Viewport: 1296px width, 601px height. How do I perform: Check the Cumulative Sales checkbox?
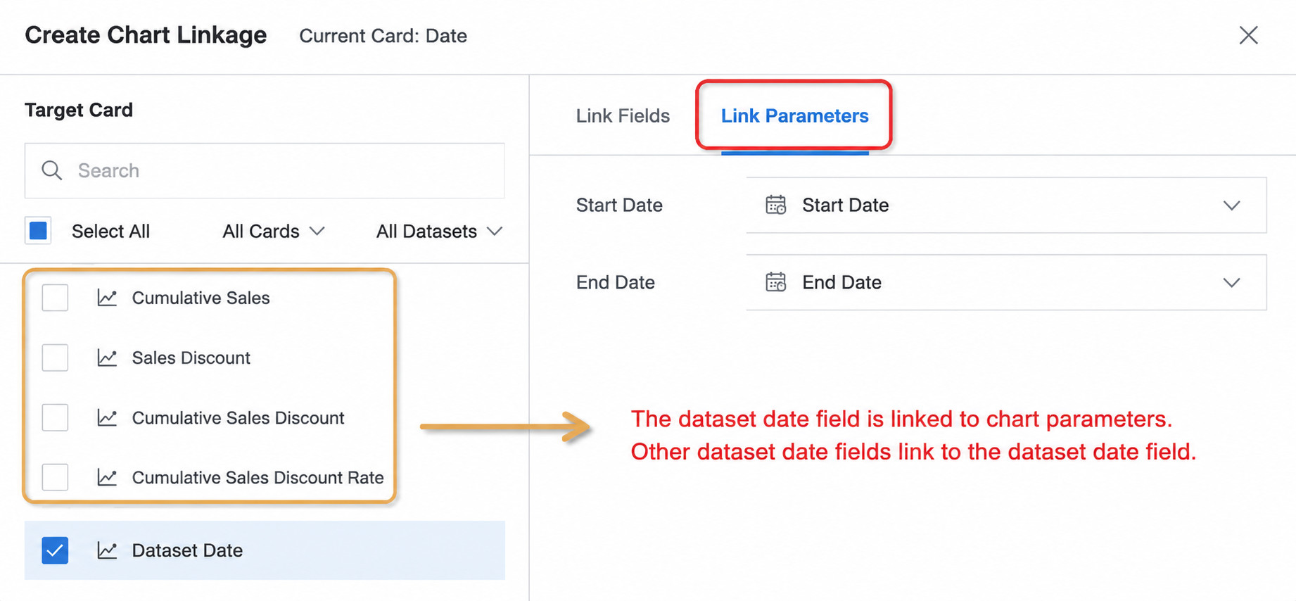click(55, 298)
